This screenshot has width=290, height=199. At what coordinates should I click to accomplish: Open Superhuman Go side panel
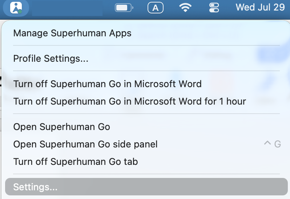point(146,144)
